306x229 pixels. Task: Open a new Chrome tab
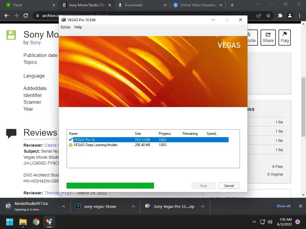pos(232,5)
